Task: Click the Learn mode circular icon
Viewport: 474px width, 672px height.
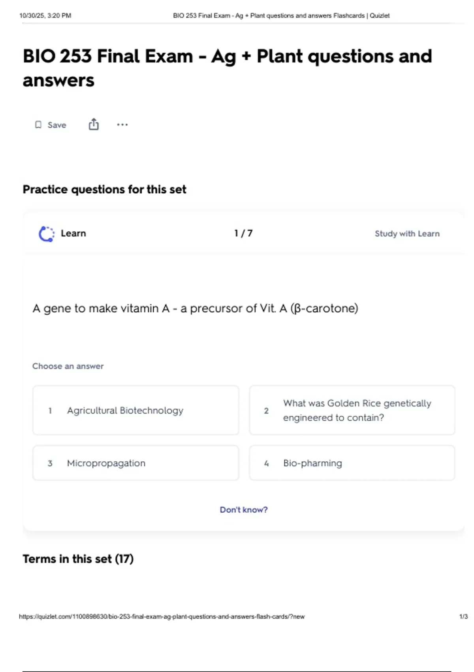Action: (x=47, y=234)
